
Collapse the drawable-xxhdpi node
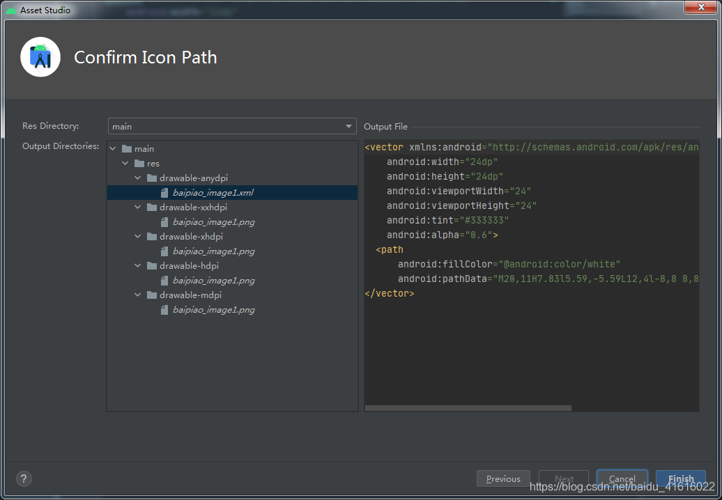(x=138, y=208)
